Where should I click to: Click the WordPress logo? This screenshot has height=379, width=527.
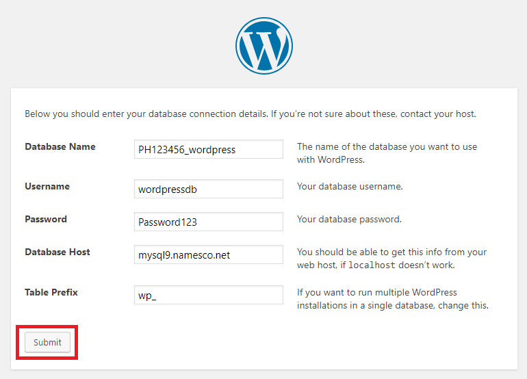tap(263, 46)
